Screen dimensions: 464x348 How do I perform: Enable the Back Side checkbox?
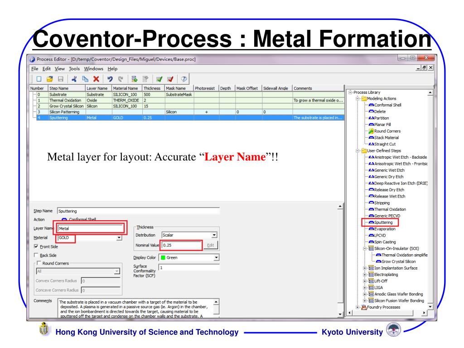click(x=36, y=255)
